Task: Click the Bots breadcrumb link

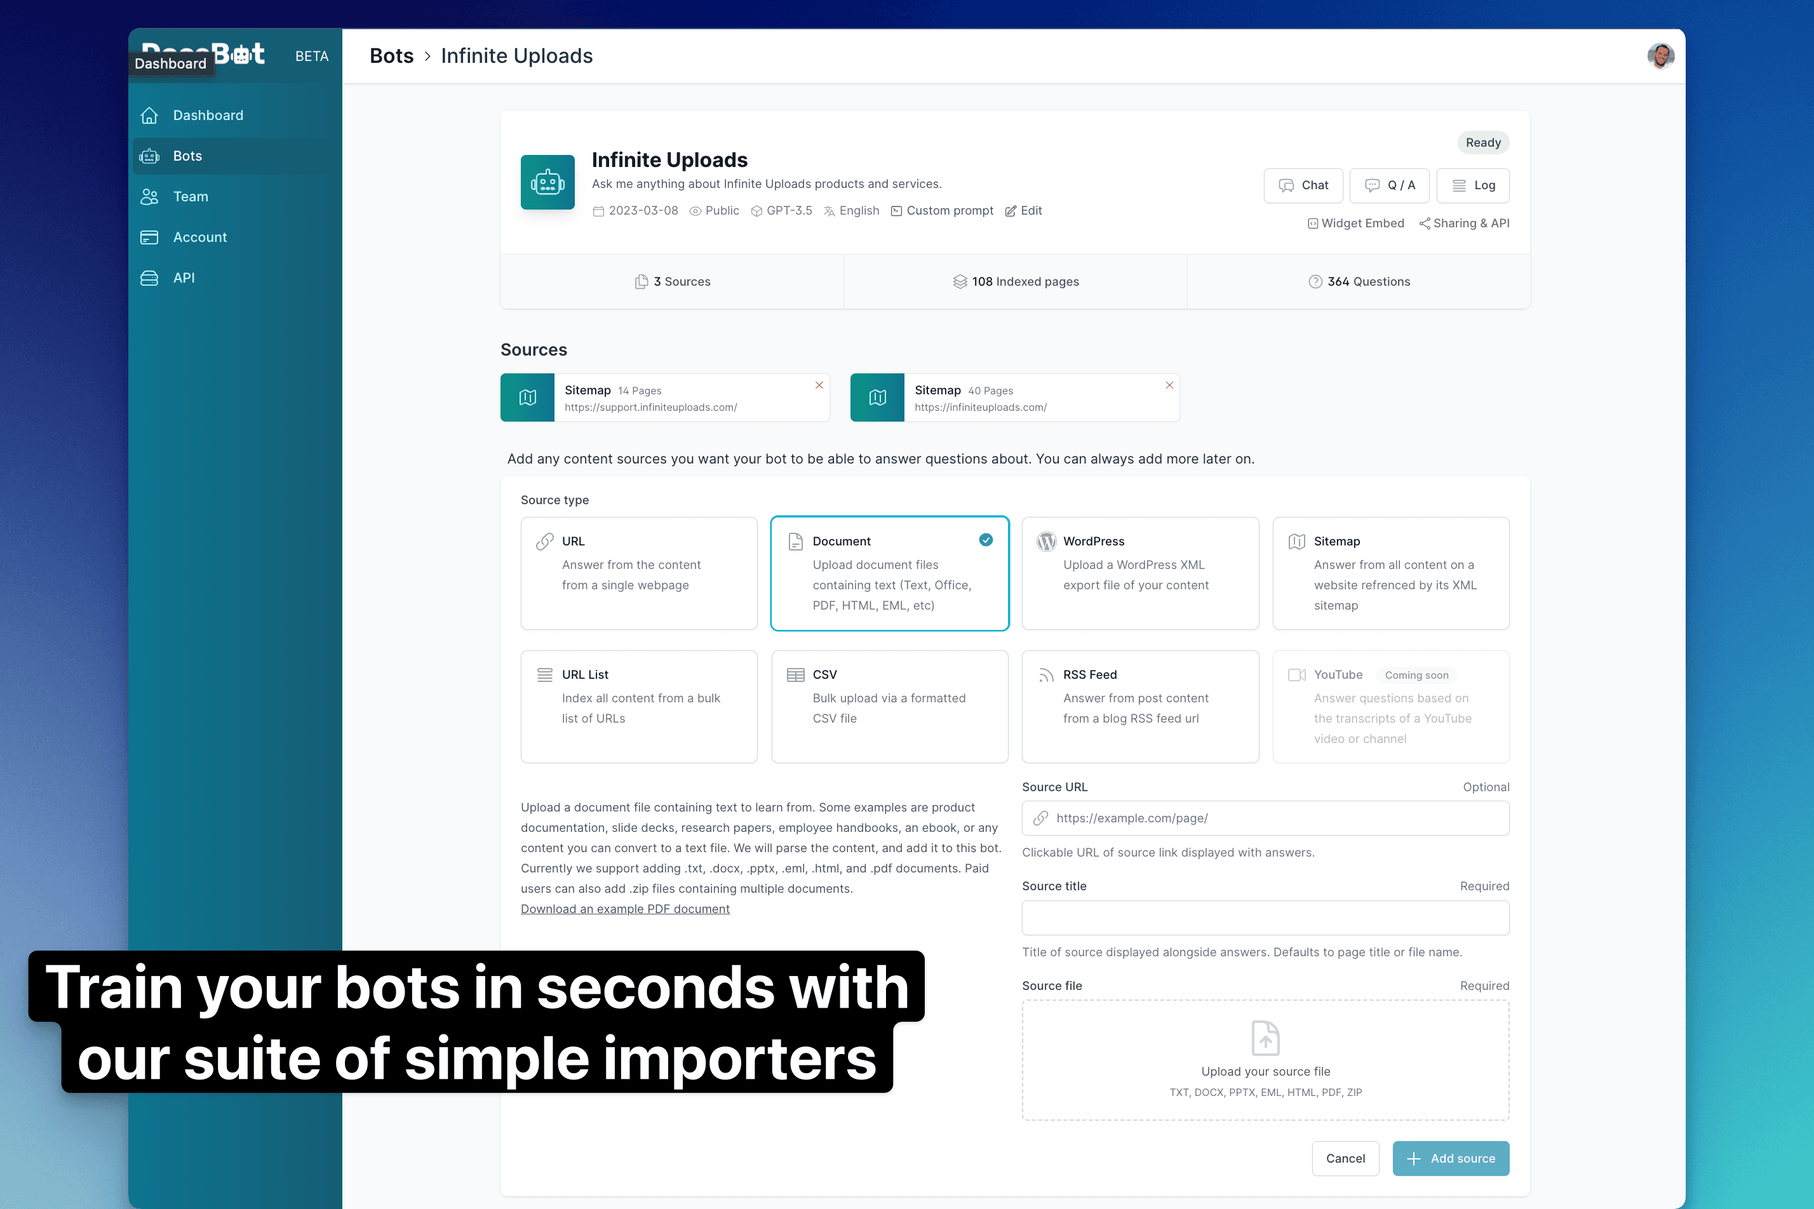Action: pos(391,57)
